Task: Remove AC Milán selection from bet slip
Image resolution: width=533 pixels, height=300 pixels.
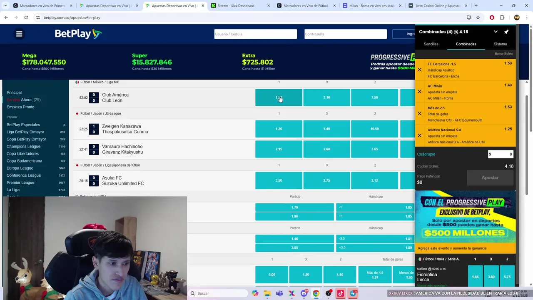Action: (x=420, y=92)
